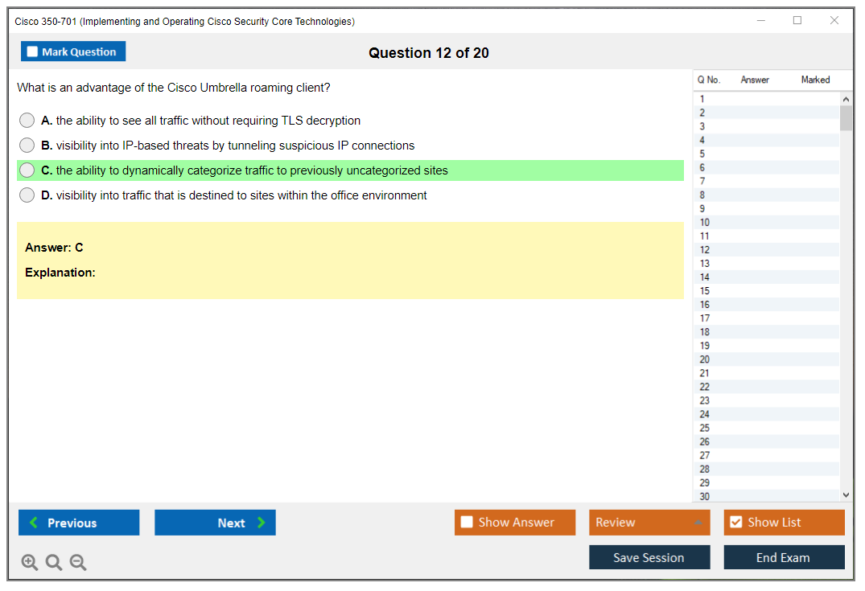Select the middle magnifier search icon
Image resolution: width=865 pixels, height=591 pixels.
pyautogui.click(x=53, y=562)
